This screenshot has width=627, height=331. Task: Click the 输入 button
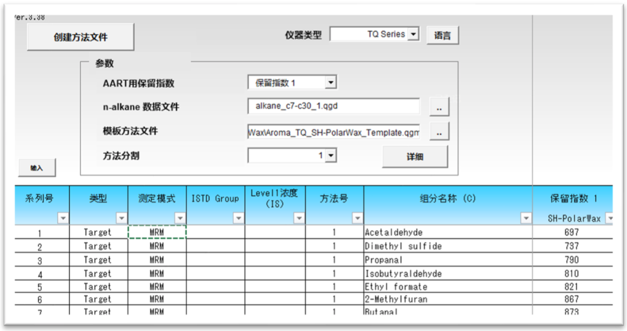(x=37, y=168)
